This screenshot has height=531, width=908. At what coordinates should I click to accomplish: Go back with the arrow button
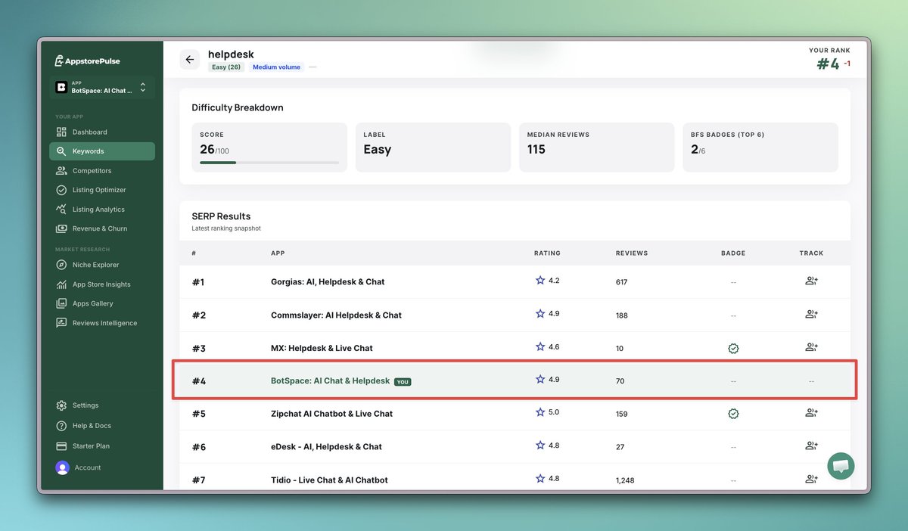189,60
